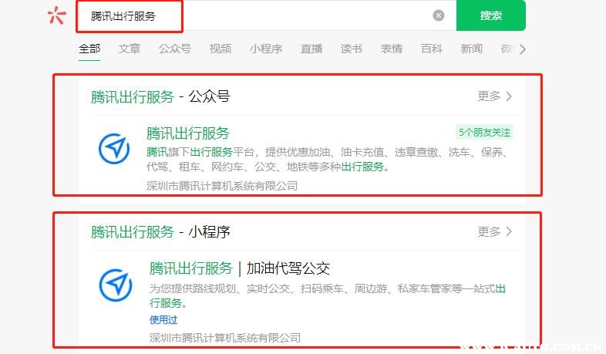
Task: Select the 读书 tab
Action: click(x=352, y=49)
